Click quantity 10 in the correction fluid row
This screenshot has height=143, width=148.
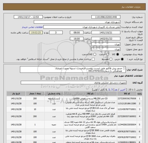pyautogui.click(x=35, y=109)
